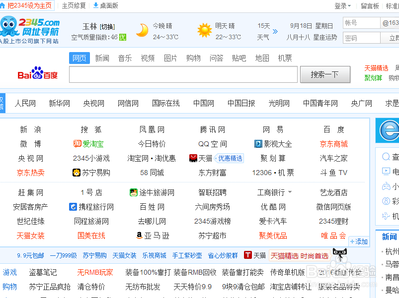
Task: Click the video player icon in right sidebar
Action: pos(386,172)
